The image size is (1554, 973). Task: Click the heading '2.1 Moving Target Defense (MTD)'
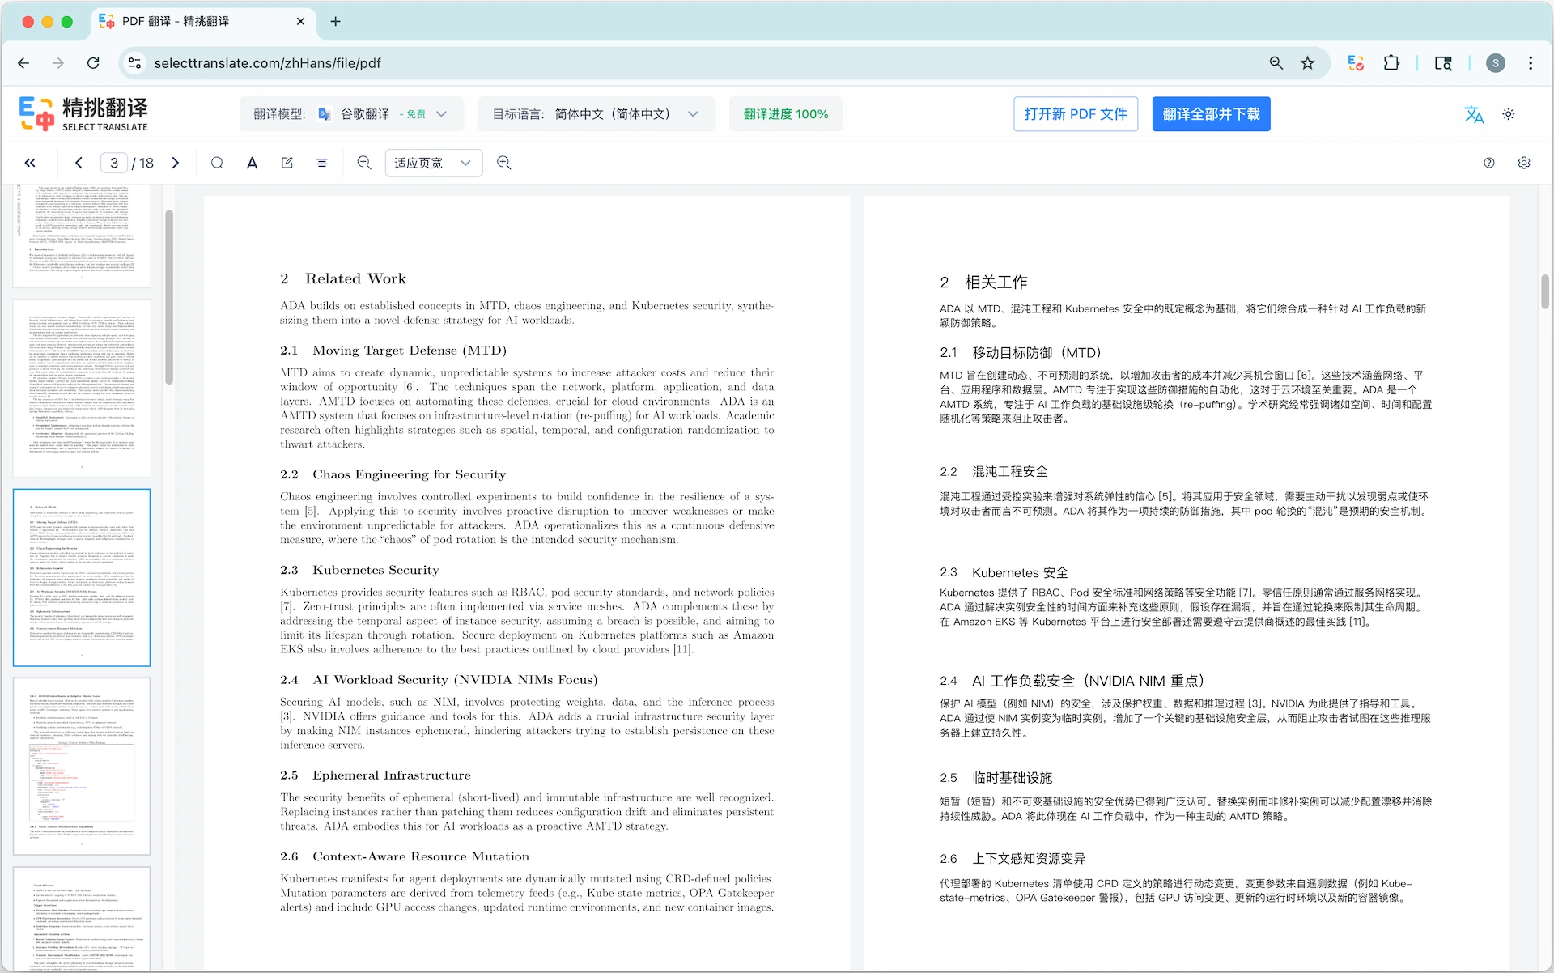pyautogui.click(x=393, y=351)
